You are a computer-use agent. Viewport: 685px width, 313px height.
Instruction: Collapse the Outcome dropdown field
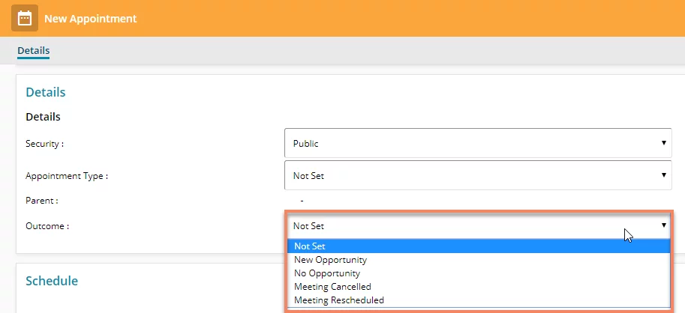coord(478,226)
